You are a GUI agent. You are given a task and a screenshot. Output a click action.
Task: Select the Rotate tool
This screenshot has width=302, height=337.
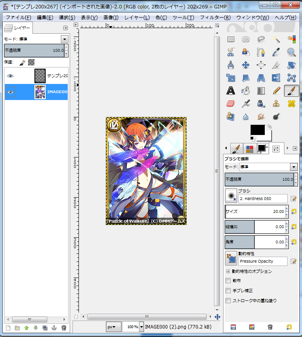click(x=292, y=65)
